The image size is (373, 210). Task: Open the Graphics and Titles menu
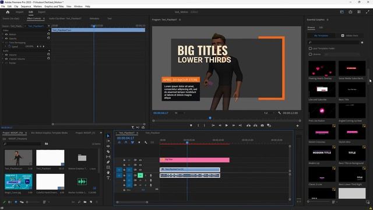[54, 6]
